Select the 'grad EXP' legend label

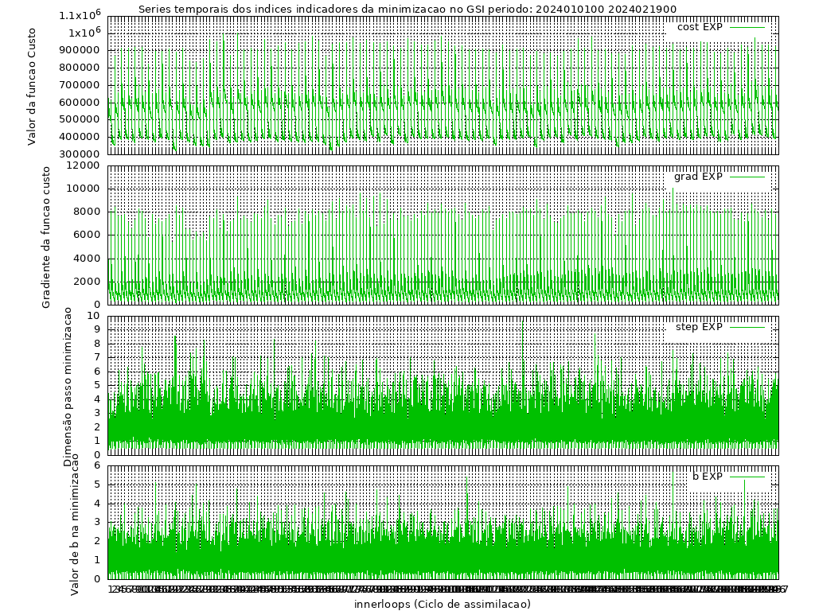[698, 177]
